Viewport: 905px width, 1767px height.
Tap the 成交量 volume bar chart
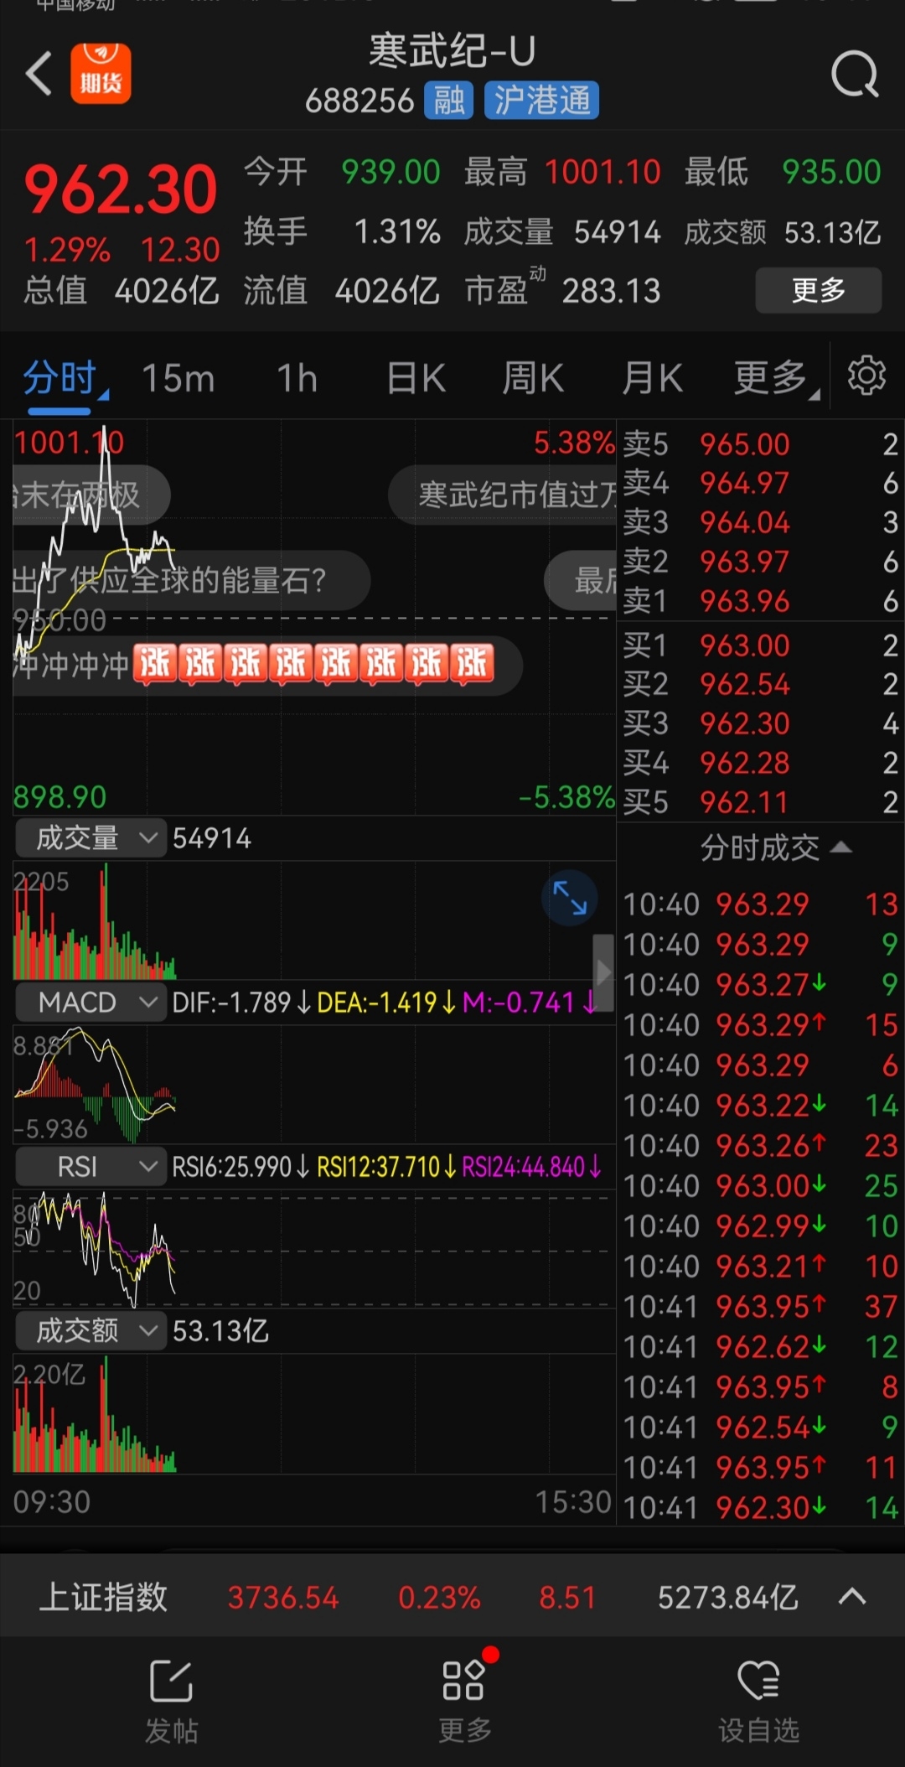tap(314, 920)
